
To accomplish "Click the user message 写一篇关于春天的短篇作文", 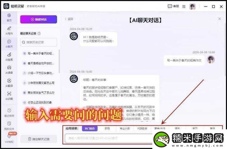I will pos(184,60).
